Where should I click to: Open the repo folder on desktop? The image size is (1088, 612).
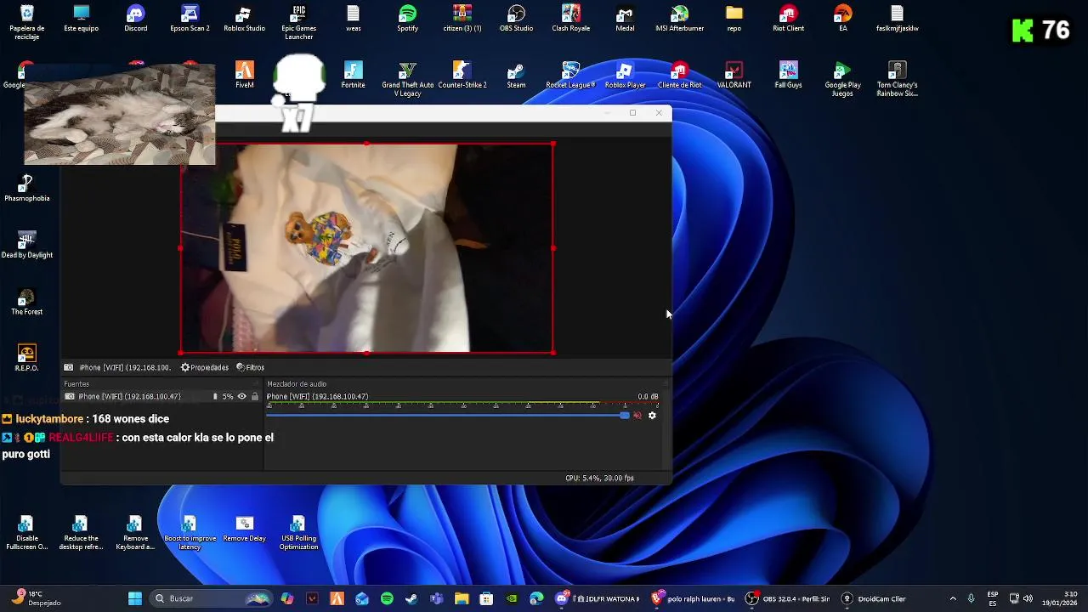(734, 19)
